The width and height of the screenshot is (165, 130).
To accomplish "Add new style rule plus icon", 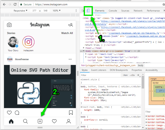I will (x=138, y=75).
